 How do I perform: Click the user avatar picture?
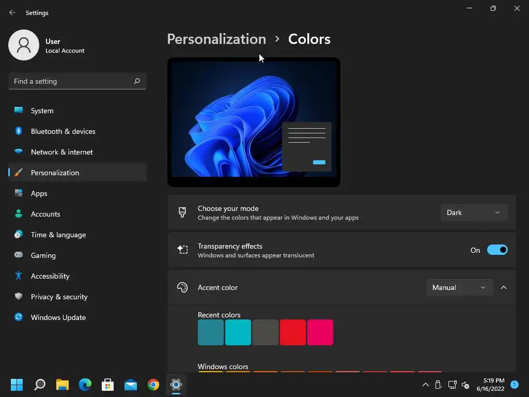[x=24, y=45]
